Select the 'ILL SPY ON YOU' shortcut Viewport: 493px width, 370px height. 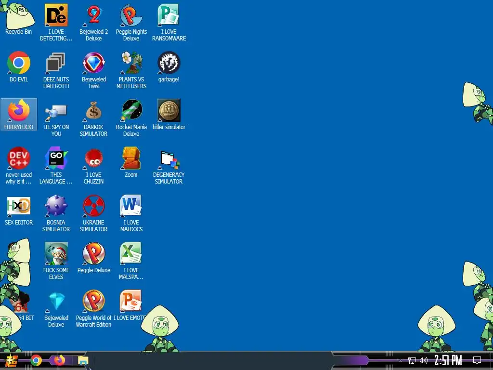(x=56, y=118)
